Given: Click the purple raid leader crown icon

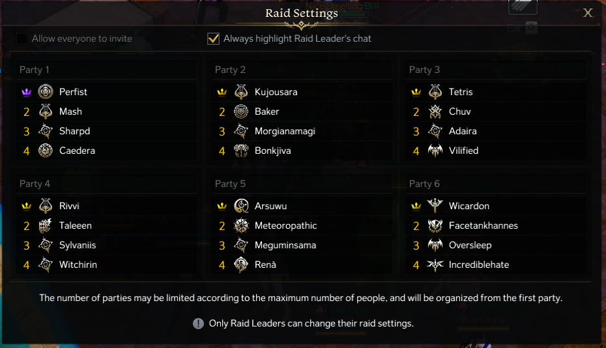Looking at the screenshot, I should point(27,92).
